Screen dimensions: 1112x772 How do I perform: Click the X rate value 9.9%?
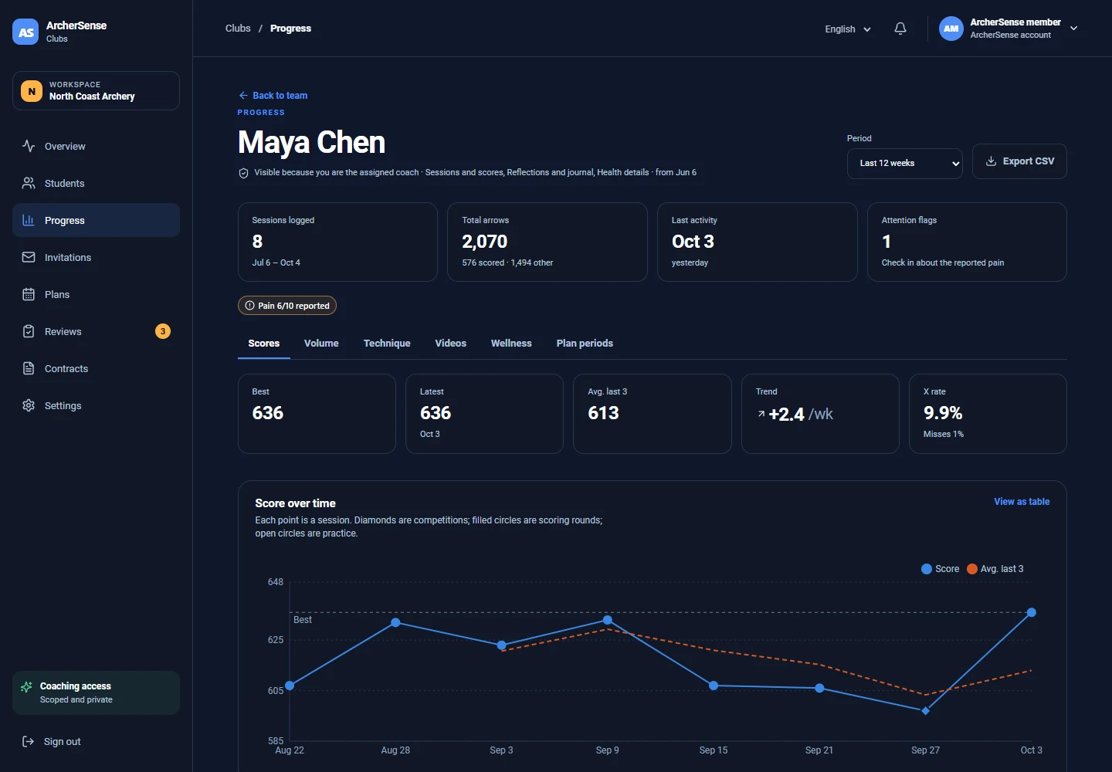coord(943,413)
